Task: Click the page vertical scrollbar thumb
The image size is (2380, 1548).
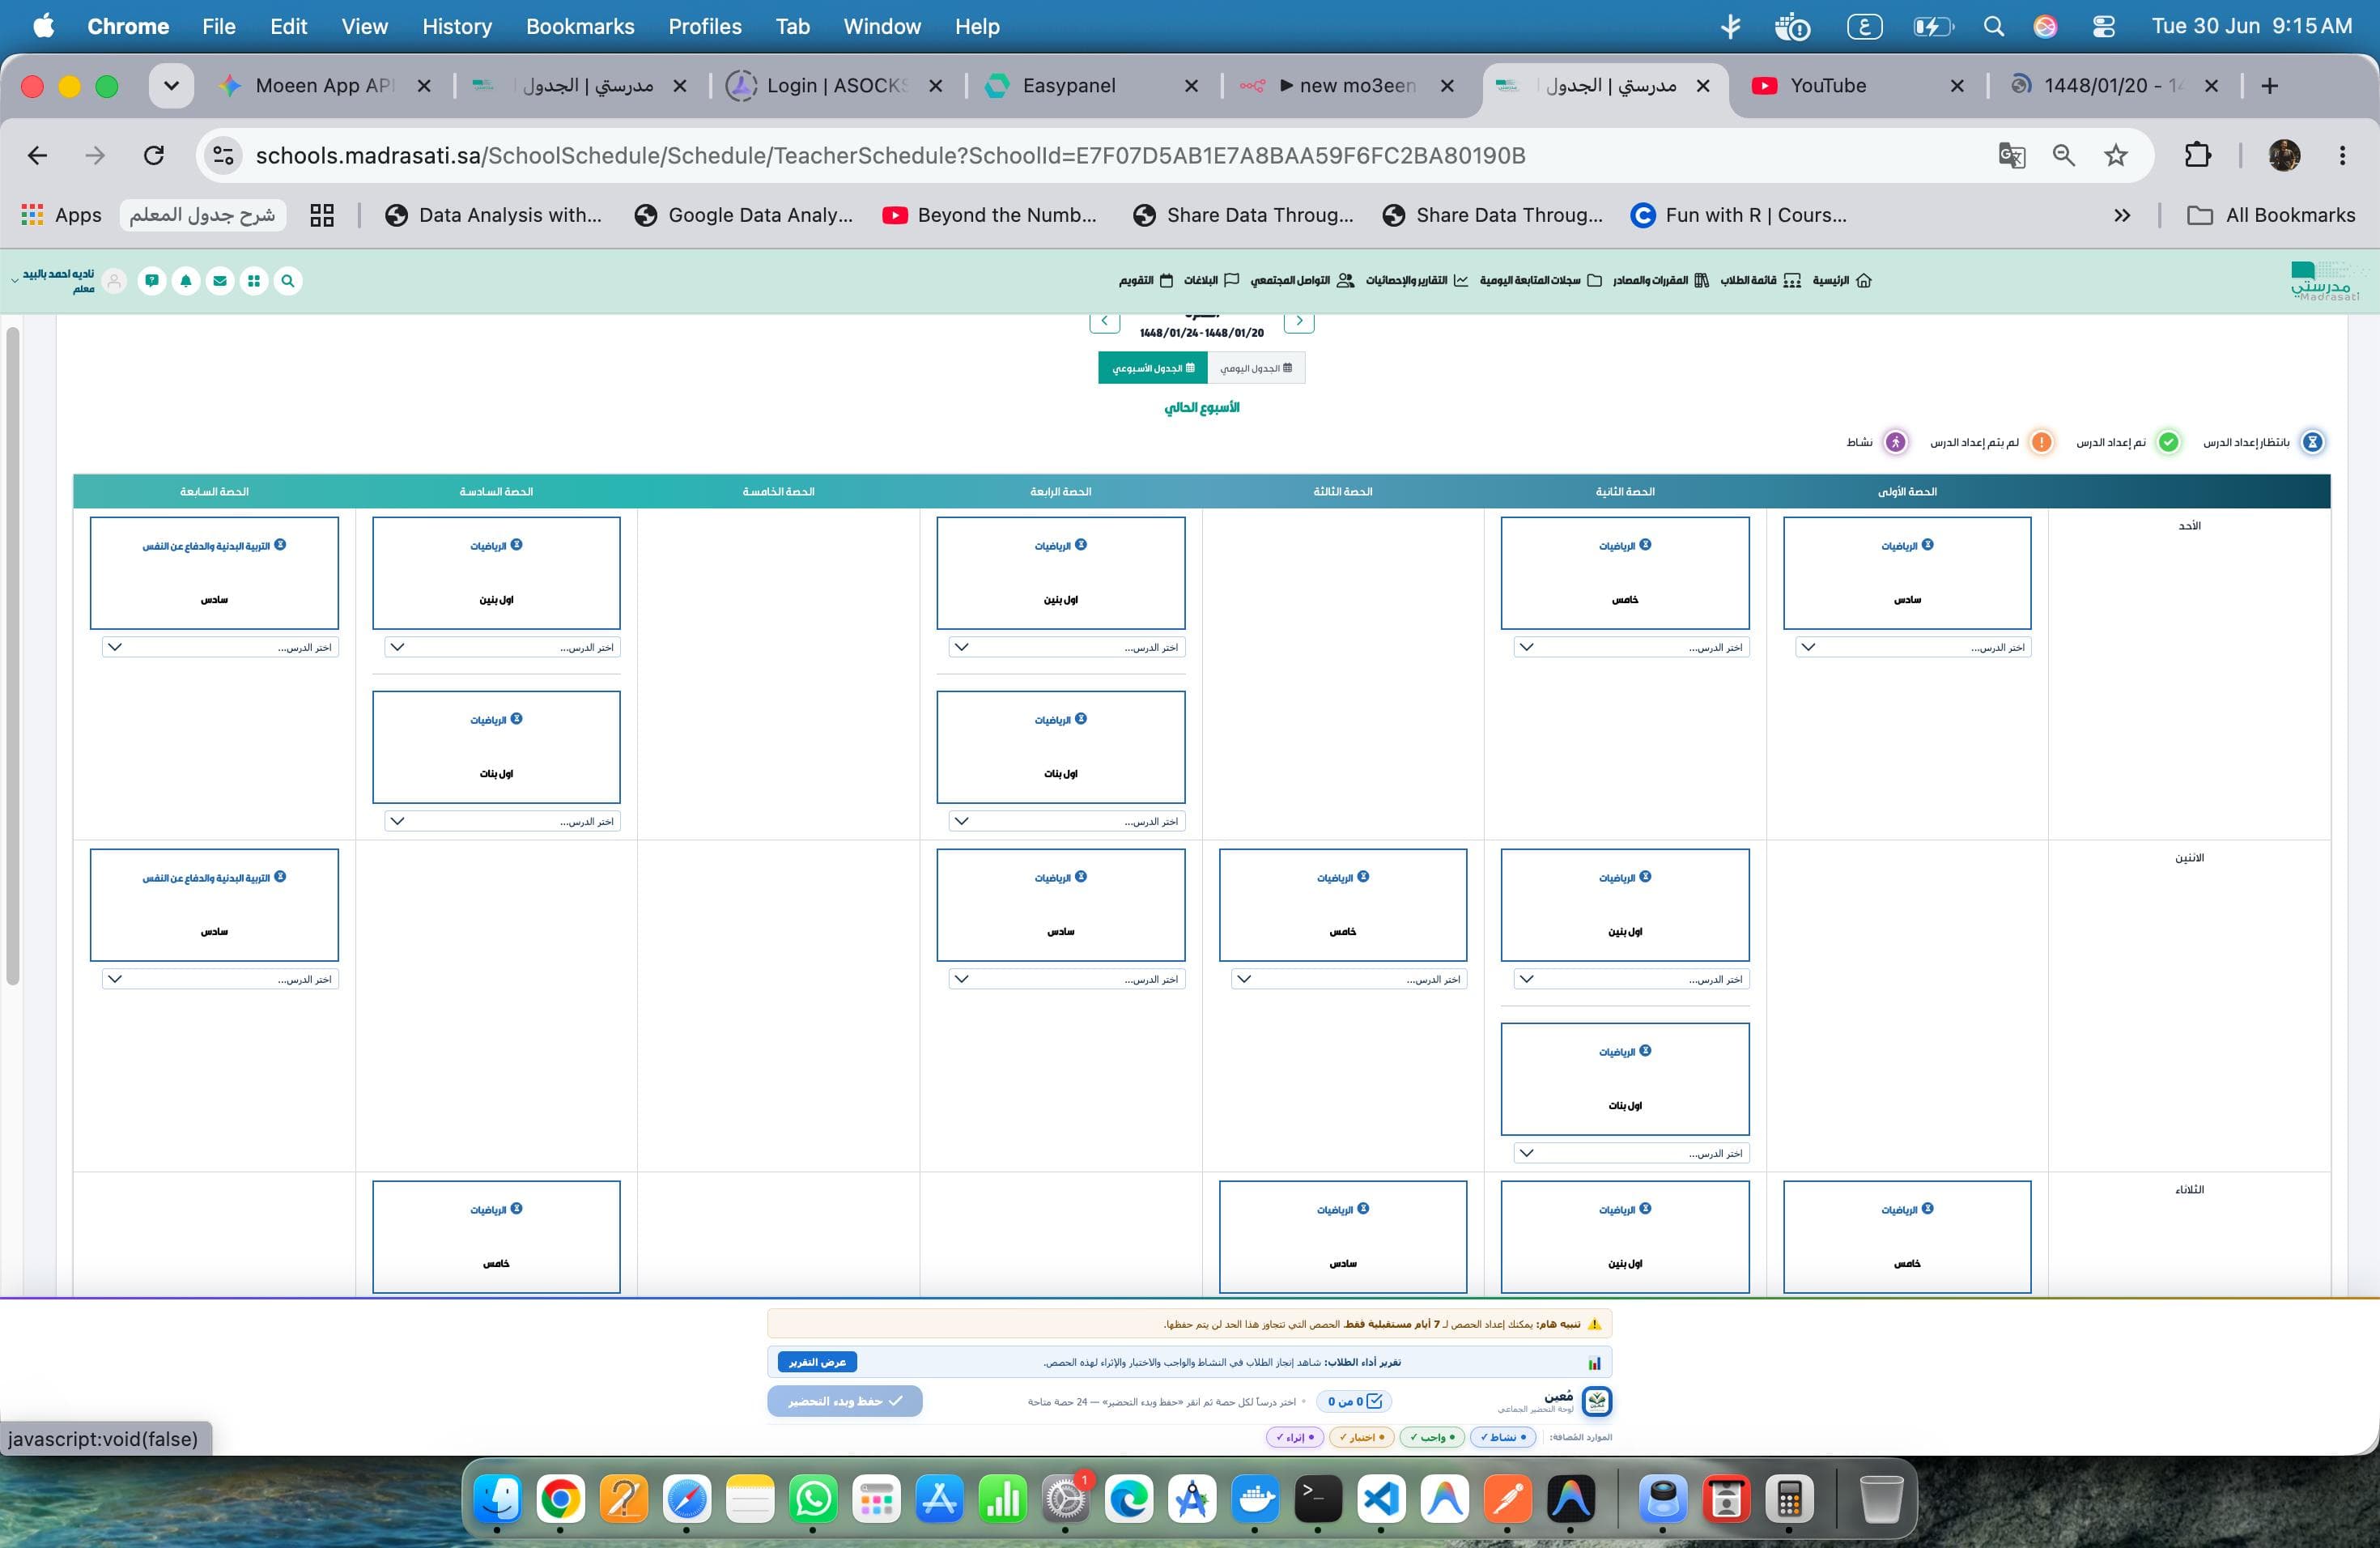Action: pos(13,655)
